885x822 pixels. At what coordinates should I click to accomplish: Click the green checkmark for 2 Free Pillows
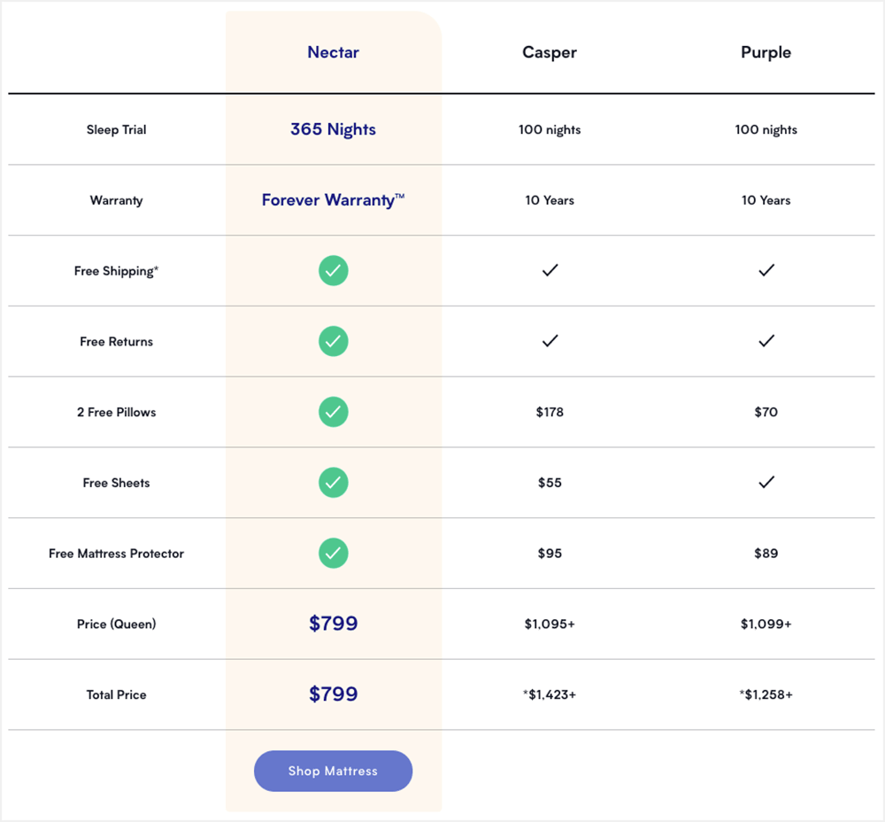(x=334, y=412)
